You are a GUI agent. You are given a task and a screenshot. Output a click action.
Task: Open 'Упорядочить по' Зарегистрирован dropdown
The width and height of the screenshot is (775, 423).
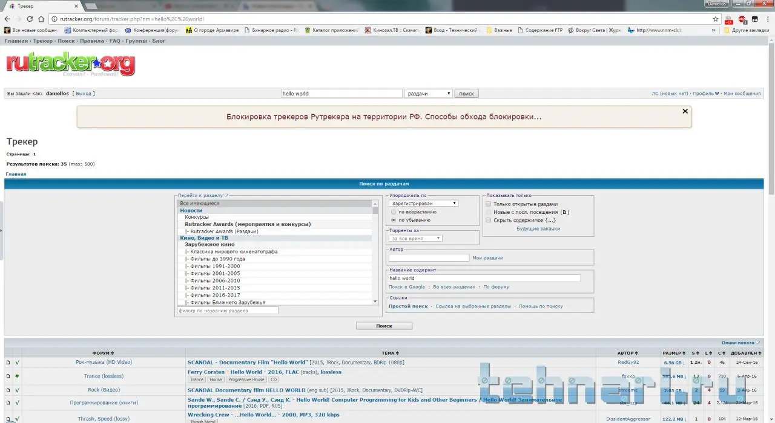[x=423, y=204]
